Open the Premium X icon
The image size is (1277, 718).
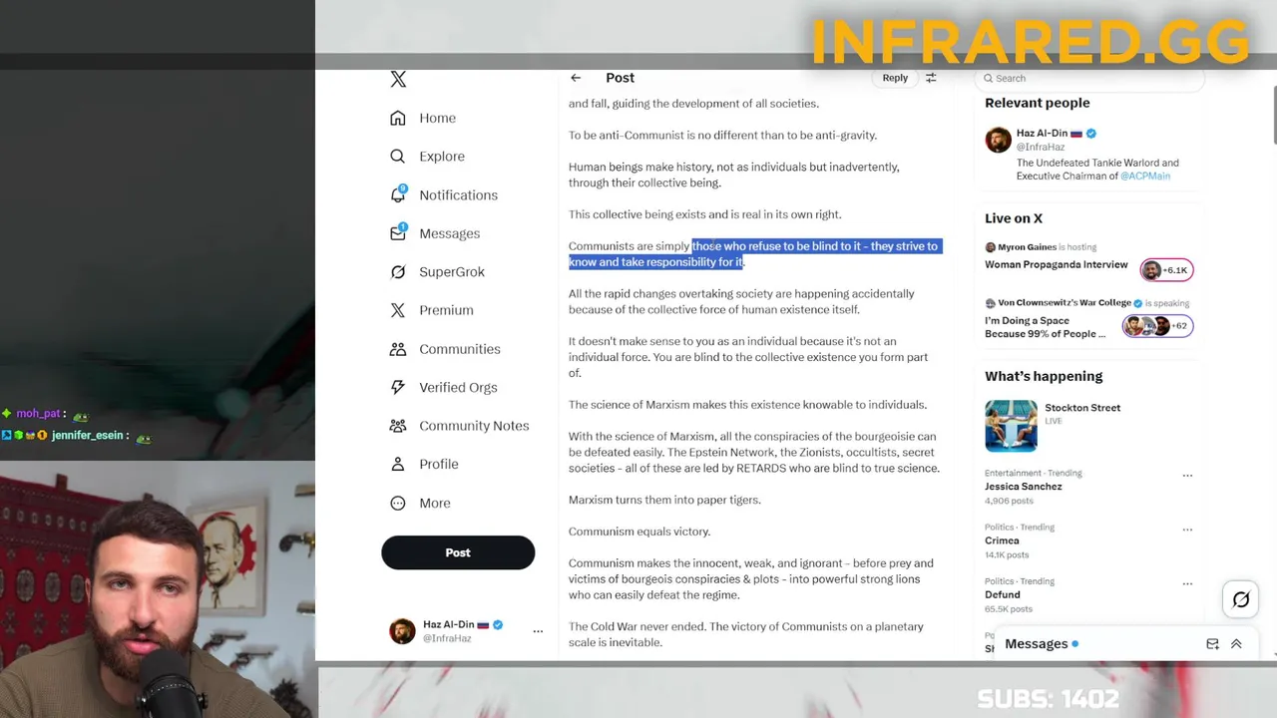click(x=398, y=310)
